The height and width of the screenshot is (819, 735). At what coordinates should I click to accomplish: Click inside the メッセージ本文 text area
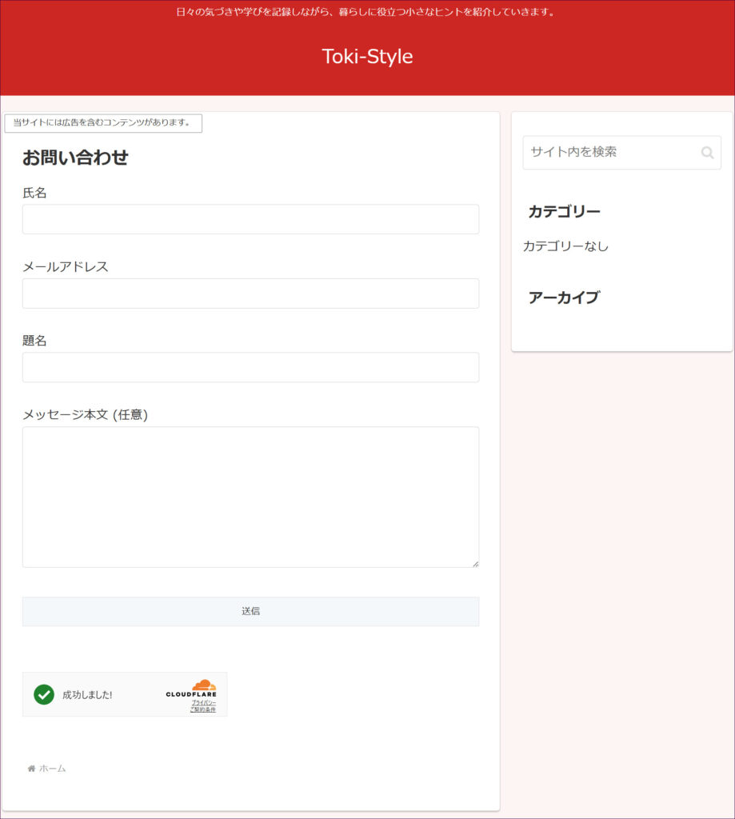[x=250, y=497]
